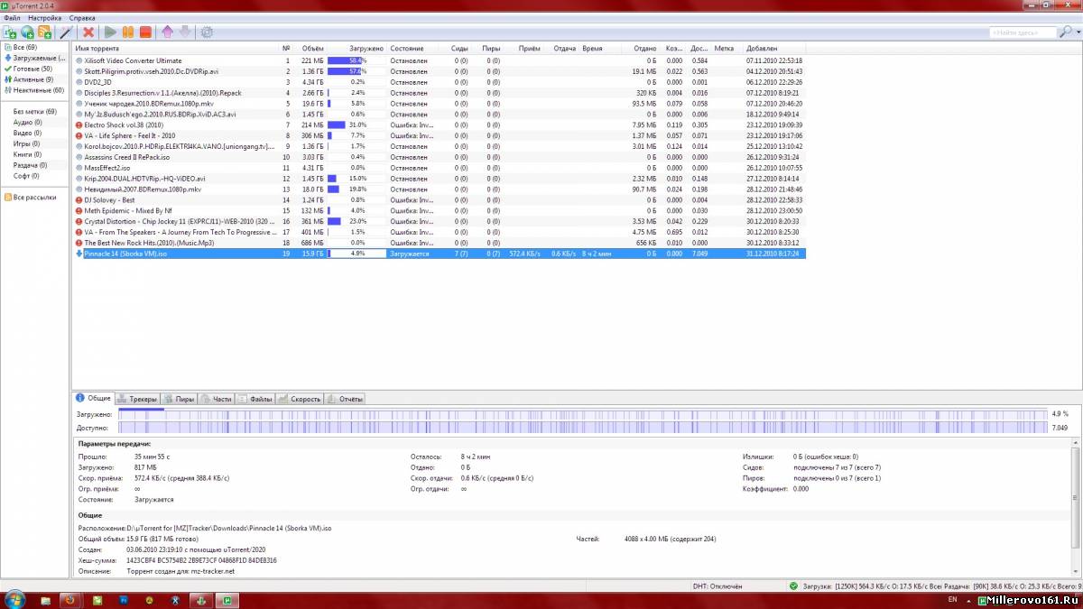Sort by the Загружено column header

[x=357, y=48]
